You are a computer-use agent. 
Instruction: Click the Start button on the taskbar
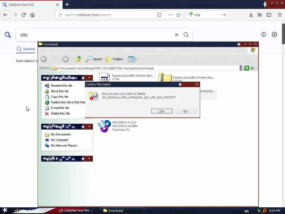point(4,210)
